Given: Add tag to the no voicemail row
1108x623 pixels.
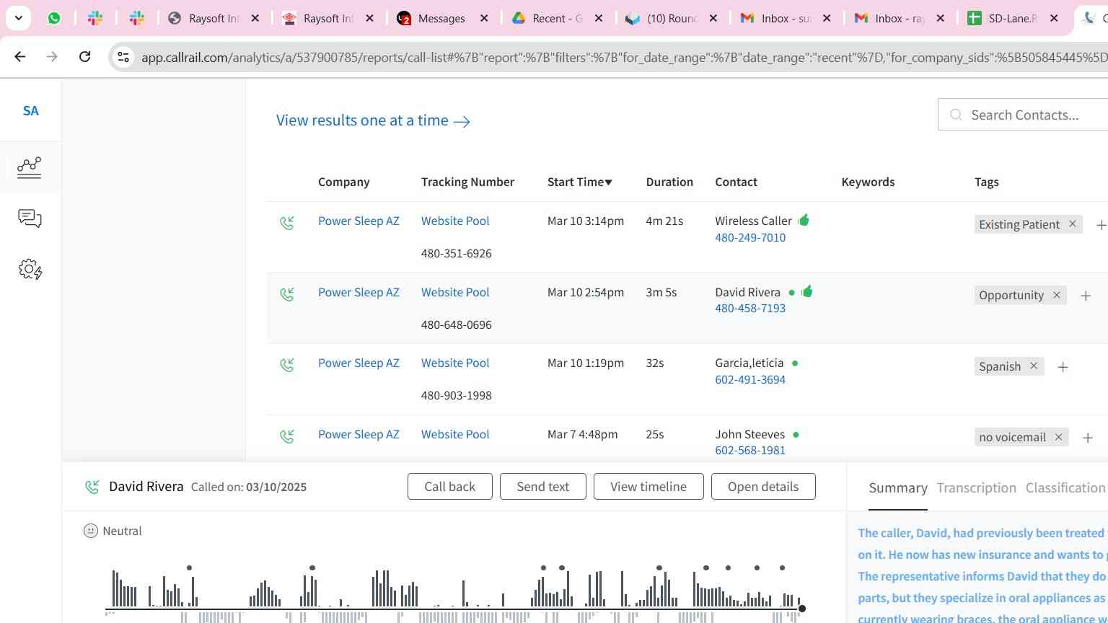Looking at the screenshot, I should (x=1088, y=438).
